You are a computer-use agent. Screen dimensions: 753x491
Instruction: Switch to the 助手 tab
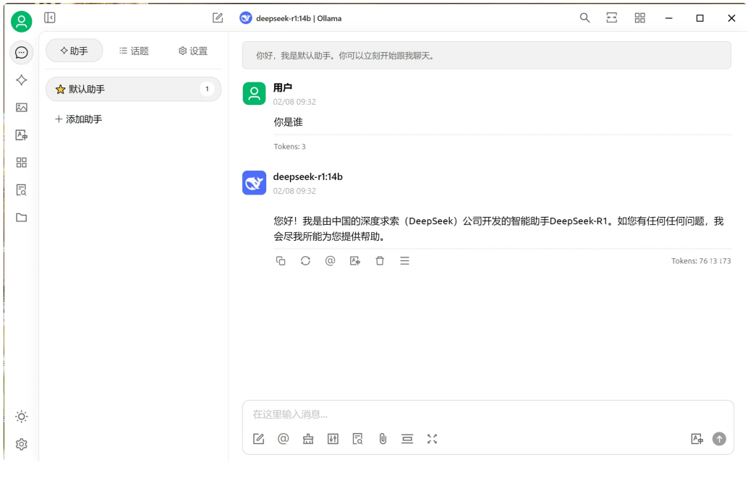point(74,51)
